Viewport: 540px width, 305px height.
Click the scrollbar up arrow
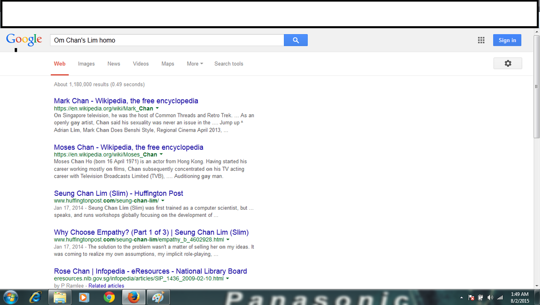pyautogui.click(x=536, y=32)
